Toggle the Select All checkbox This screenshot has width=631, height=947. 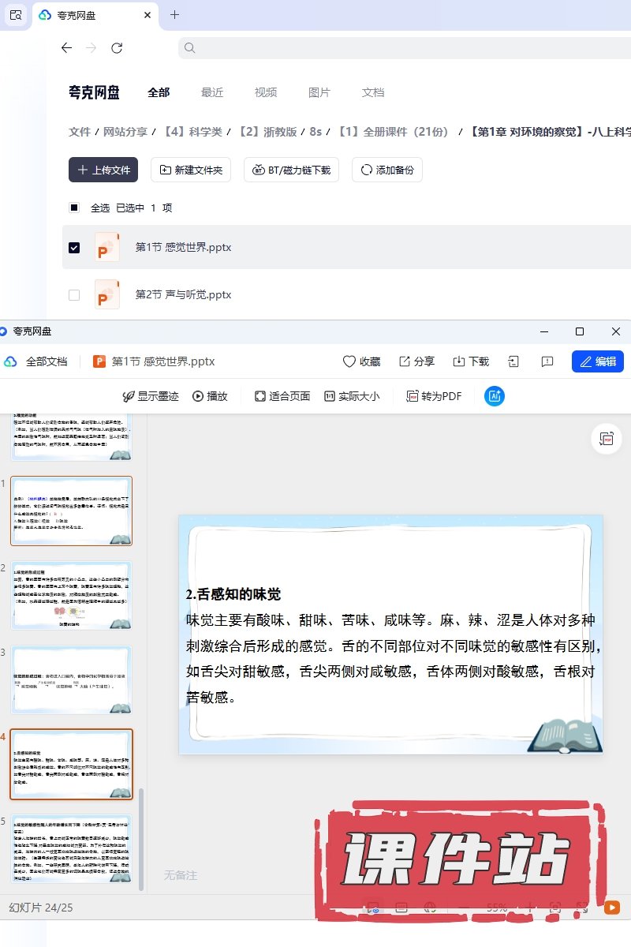coord(74,208)
